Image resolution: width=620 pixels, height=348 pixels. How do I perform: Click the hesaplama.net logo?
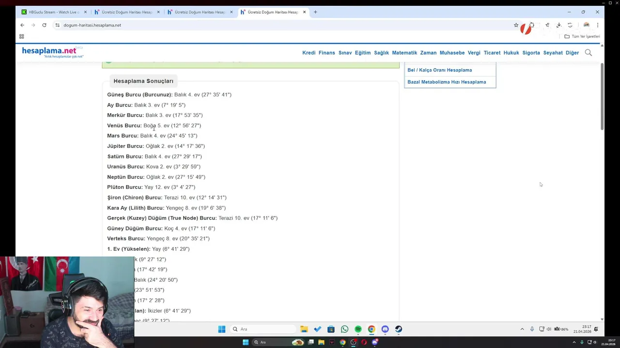[52, 52]
